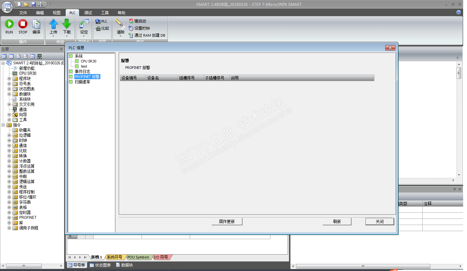This screenshot has height=271, width=467.
Task: Click the 关闭 button in PLC 信息 dialog
Action: 380,221
